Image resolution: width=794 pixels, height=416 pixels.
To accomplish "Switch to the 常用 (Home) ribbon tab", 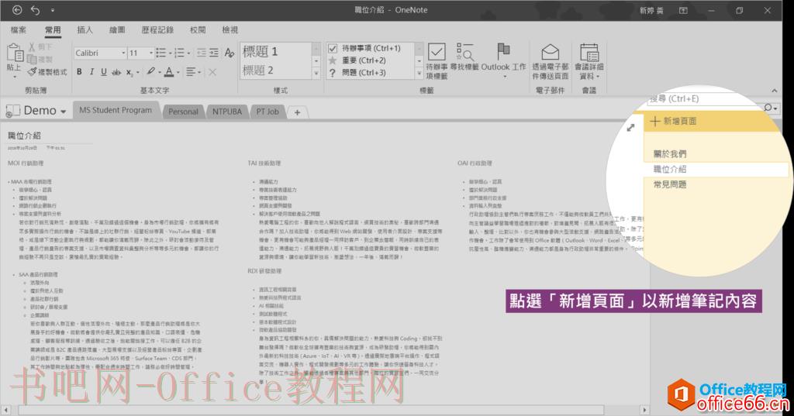I will point(53,30).
